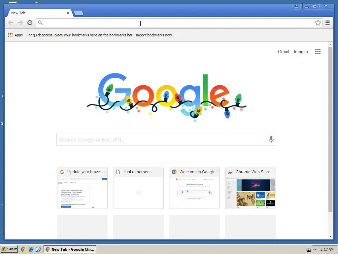This screenshot has height=254, width=338.
Task: Focus the Search Google or type URL box
Action: point(166,139)
